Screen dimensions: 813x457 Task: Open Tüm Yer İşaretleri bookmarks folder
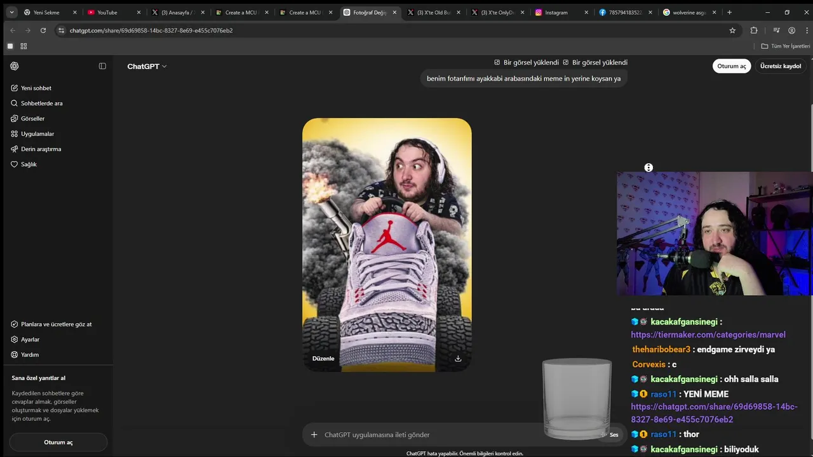[786, 46]
